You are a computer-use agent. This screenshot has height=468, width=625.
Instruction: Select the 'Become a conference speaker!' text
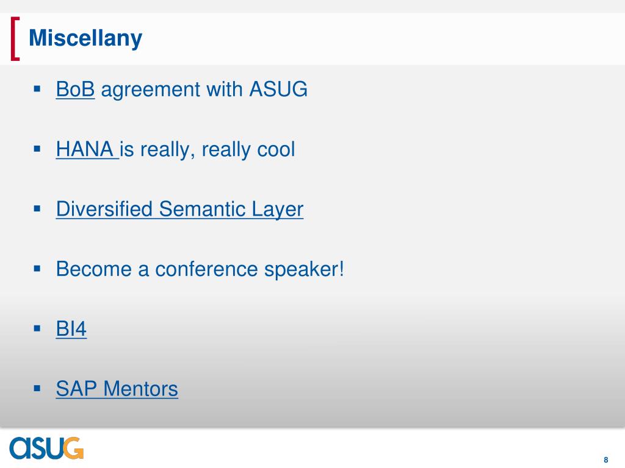coord(200,269)
